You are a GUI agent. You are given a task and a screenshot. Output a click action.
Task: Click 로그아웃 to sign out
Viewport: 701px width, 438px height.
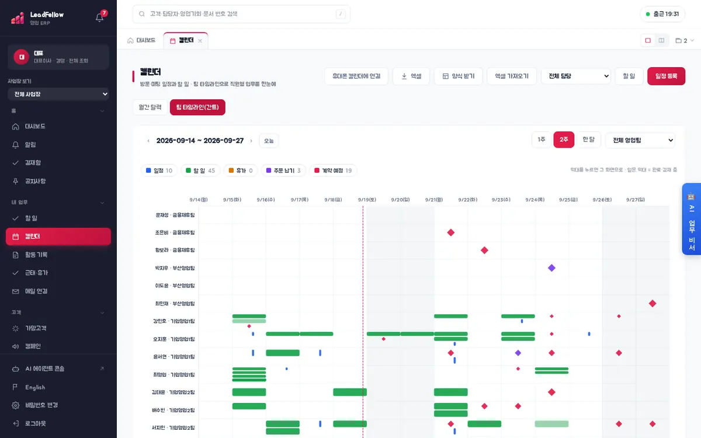point(58,423)
